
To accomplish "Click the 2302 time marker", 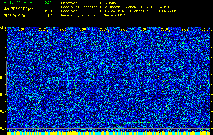I will pos(42,29).
